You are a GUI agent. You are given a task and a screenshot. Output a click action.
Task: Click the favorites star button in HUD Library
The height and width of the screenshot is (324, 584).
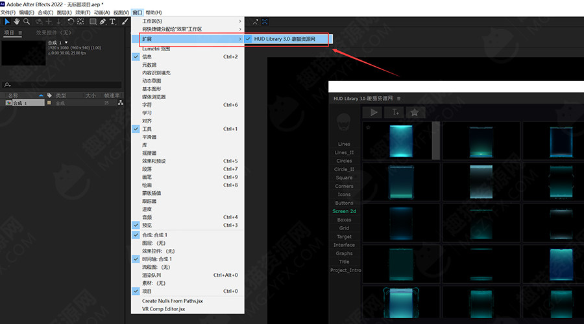click(x=415, y=112)
